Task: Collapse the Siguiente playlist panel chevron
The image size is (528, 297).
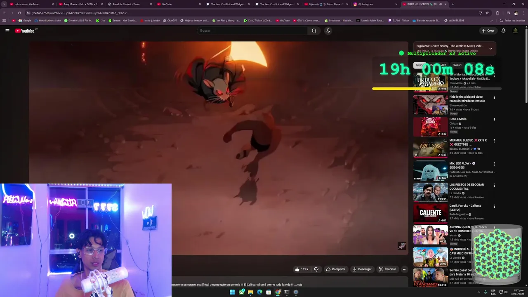Action: (x=490, y=48)
